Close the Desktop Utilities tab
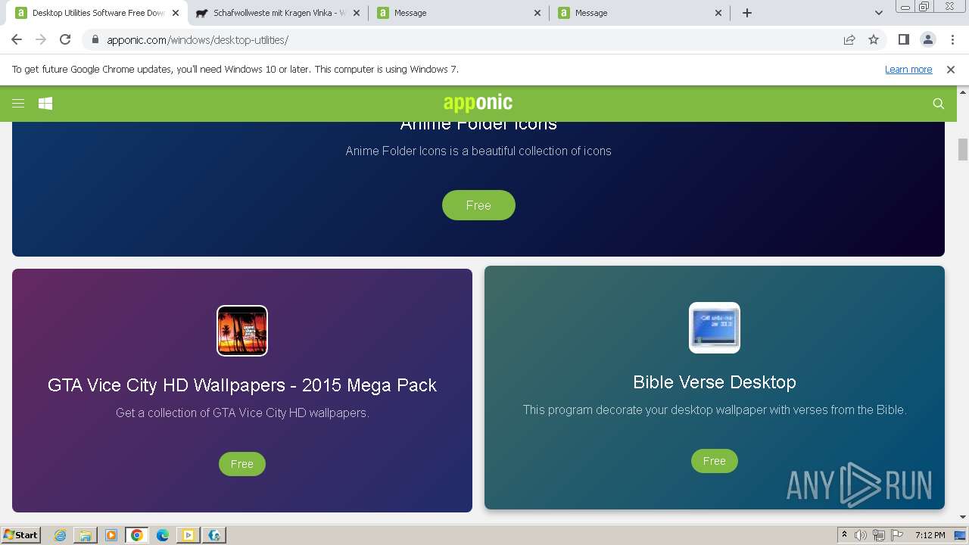The width and height of the screenshot is (969, 545). pos(176,13)
